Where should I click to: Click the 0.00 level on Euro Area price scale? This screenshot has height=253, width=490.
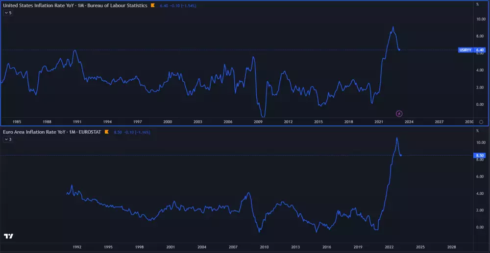(481, 227)
